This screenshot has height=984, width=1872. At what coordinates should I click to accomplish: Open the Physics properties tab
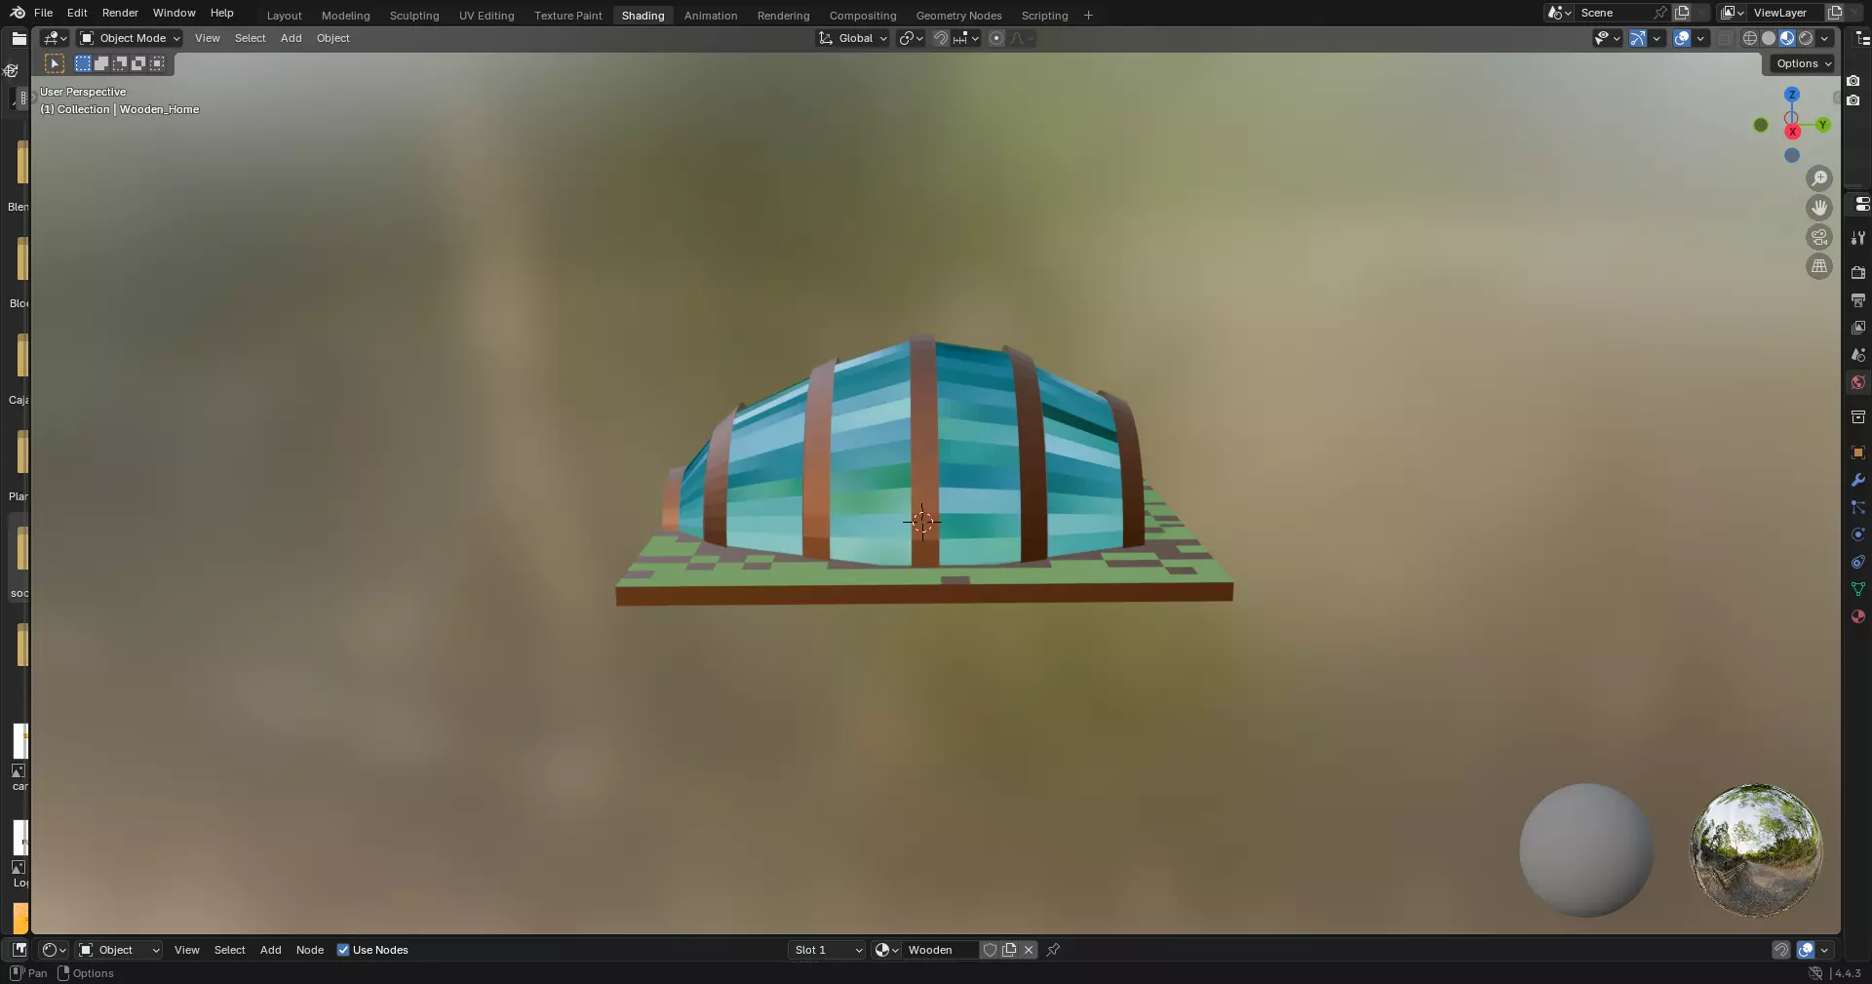click(1858, 534)
